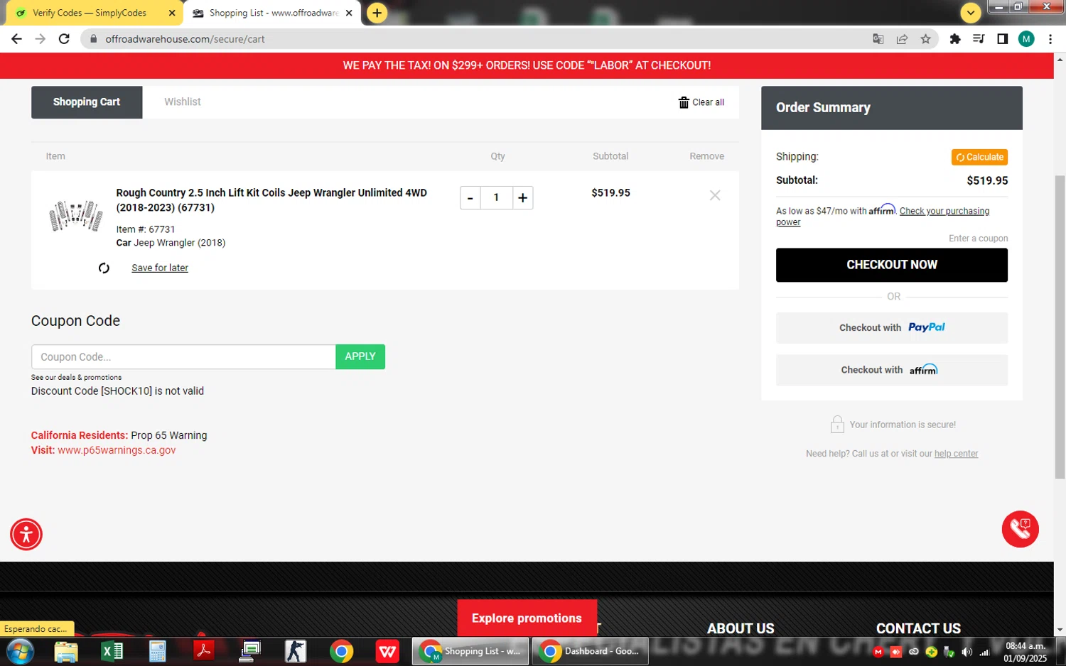Apply the coupon with APPLY button

[x=360, y=357]
